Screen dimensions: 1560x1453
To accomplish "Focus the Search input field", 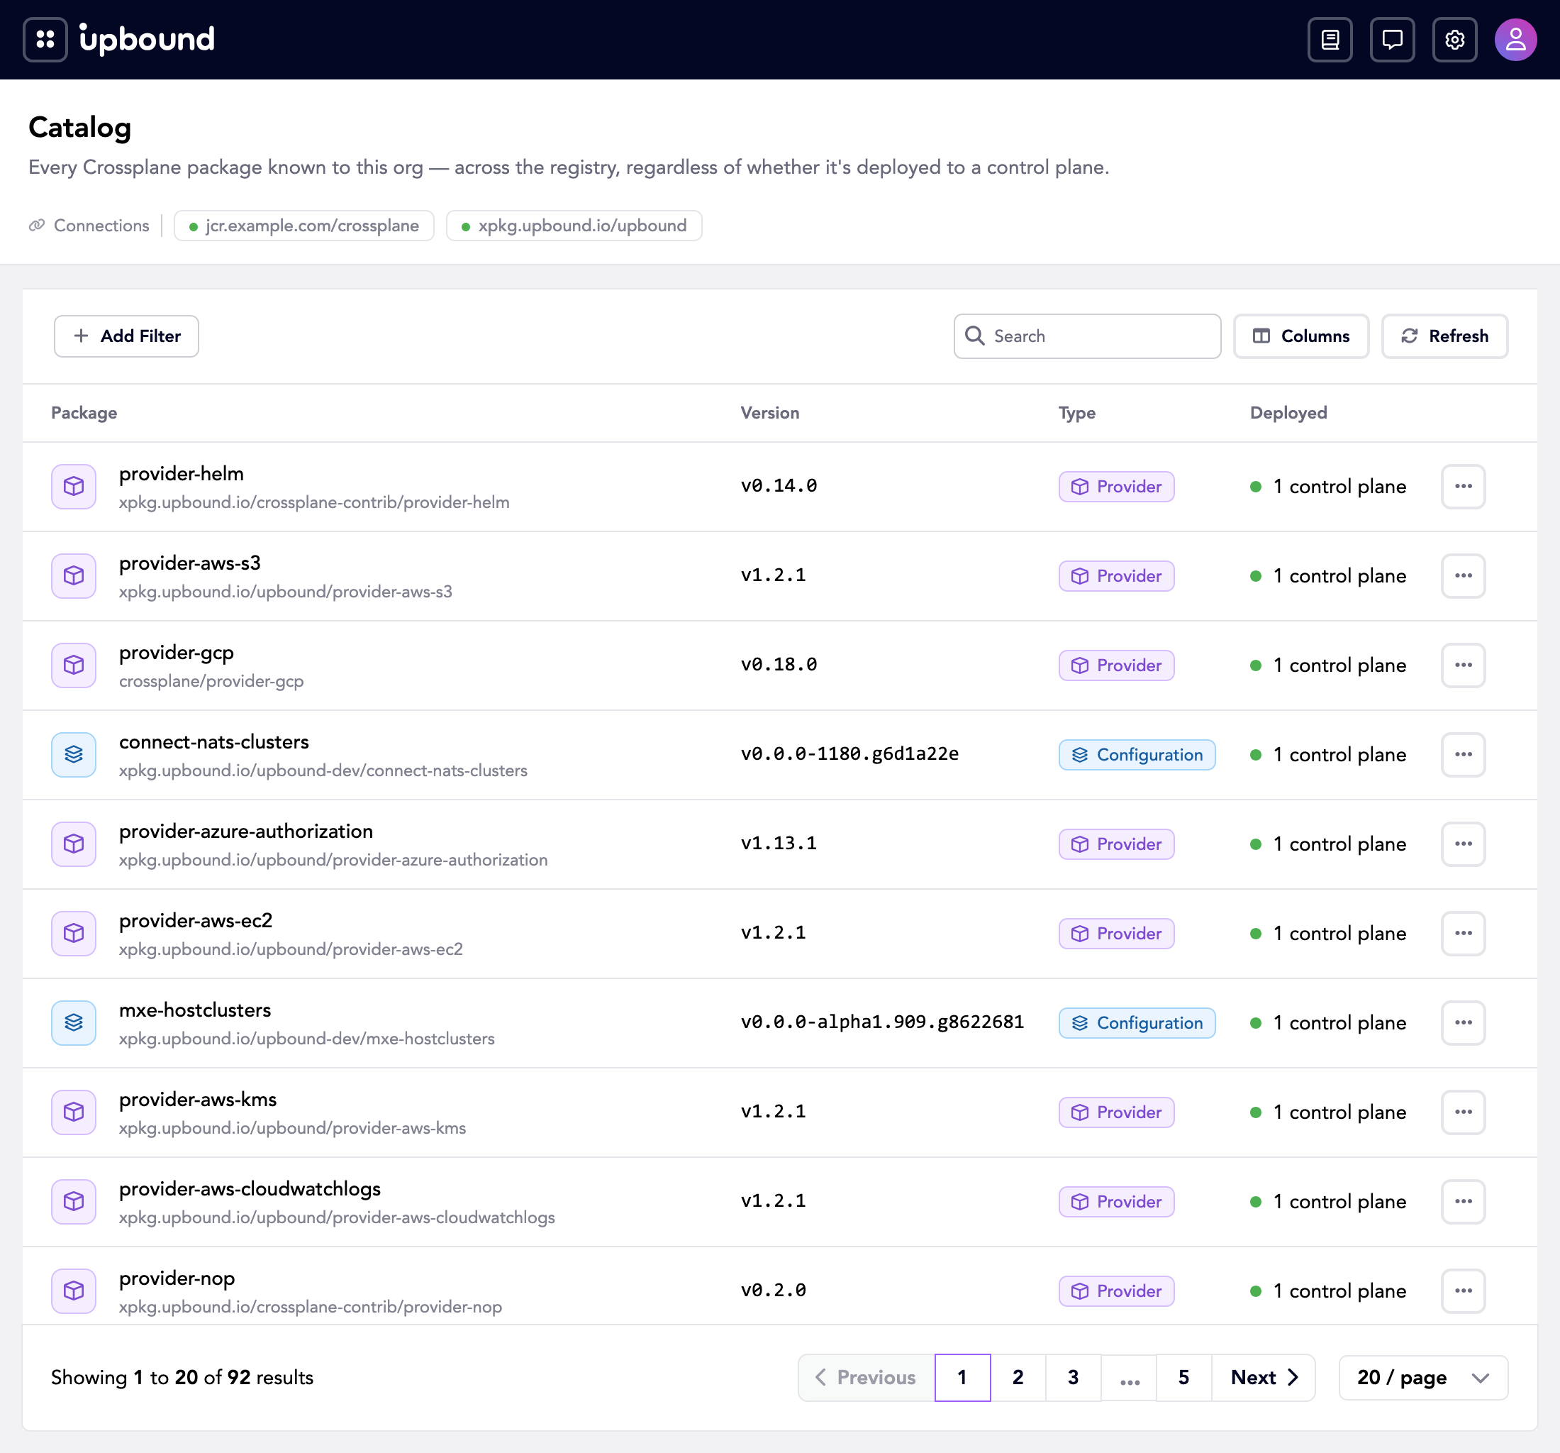I will click(1087, 336).
